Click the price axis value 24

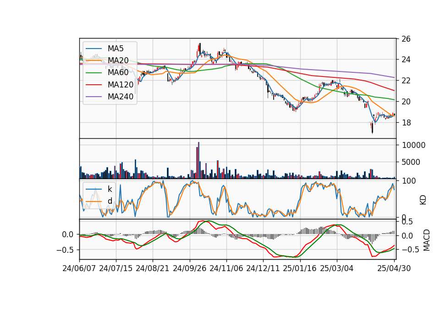(406, 60)
